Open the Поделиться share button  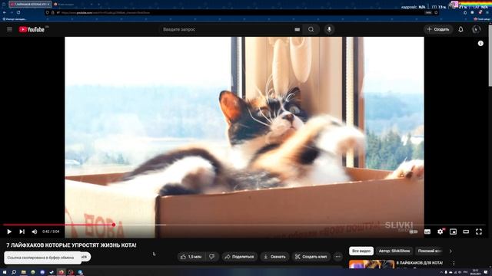click(x=240, y=257)
